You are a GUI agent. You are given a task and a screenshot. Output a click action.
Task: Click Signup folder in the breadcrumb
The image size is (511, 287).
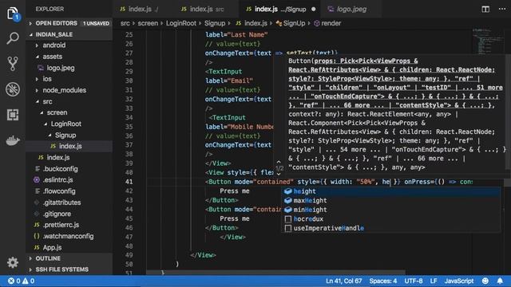[x=215, y=23]
